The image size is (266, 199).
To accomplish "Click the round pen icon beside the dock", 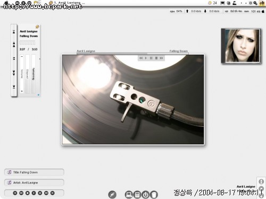I will [x=112, y=195].
